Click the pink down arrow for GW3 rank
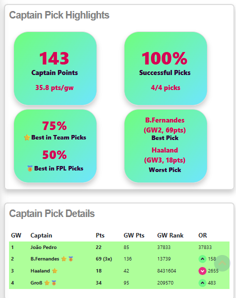The width and height of the screenshot is (236, 298). tap(202, 271)
